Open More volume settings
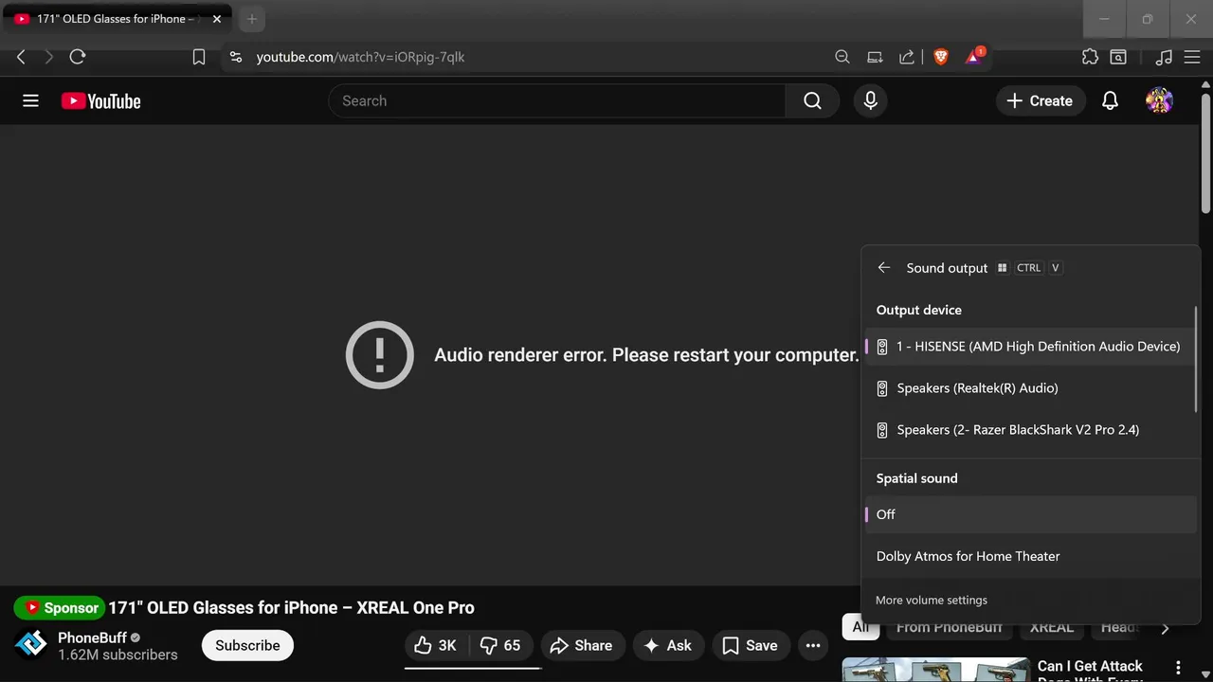This screenshot has width=1213, height=682. [x=932, y=601]
